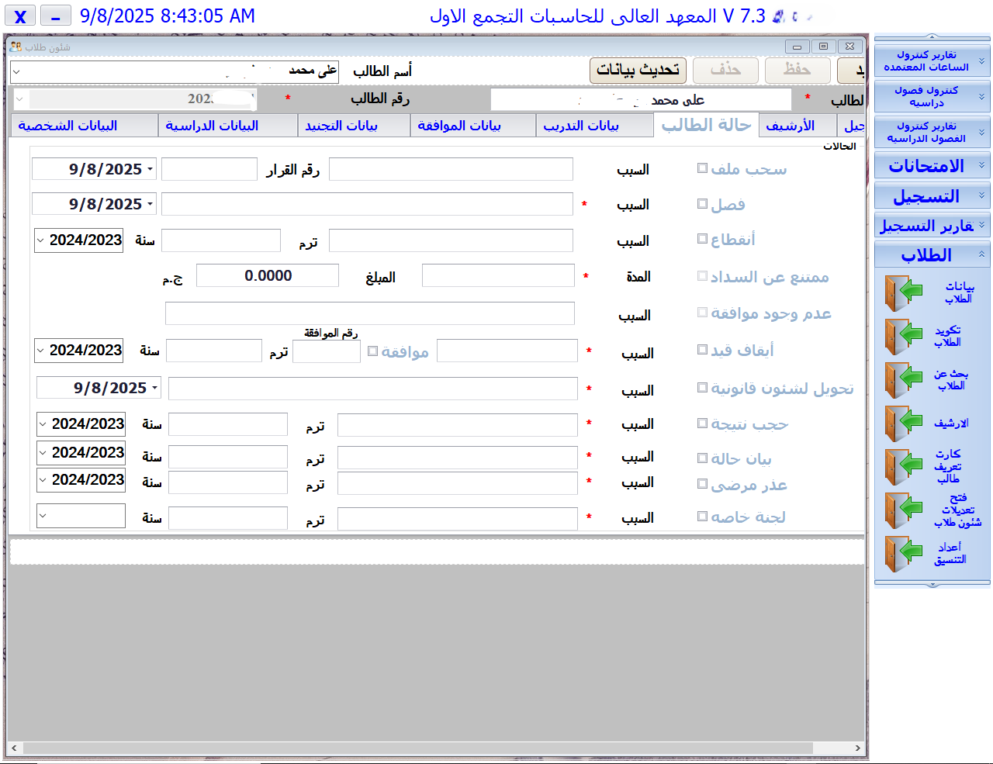993x764 pixels.
Task: Click the شئون طلاب window title icon
Action: click(x=17, y=47)
